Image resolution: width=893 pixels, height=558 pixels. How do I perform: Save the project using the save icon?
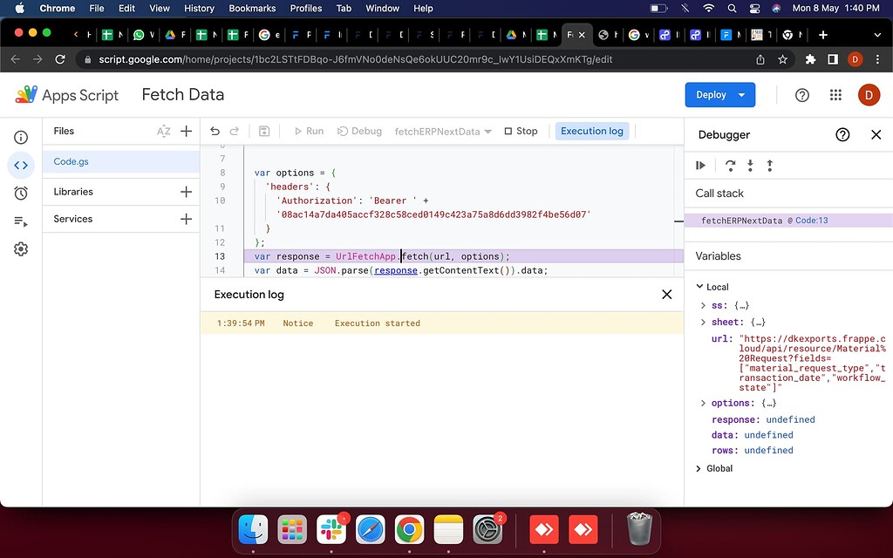point(264,130)
